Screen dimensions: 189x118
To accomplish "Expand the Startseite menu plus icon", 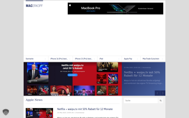I will pos(45,59).
